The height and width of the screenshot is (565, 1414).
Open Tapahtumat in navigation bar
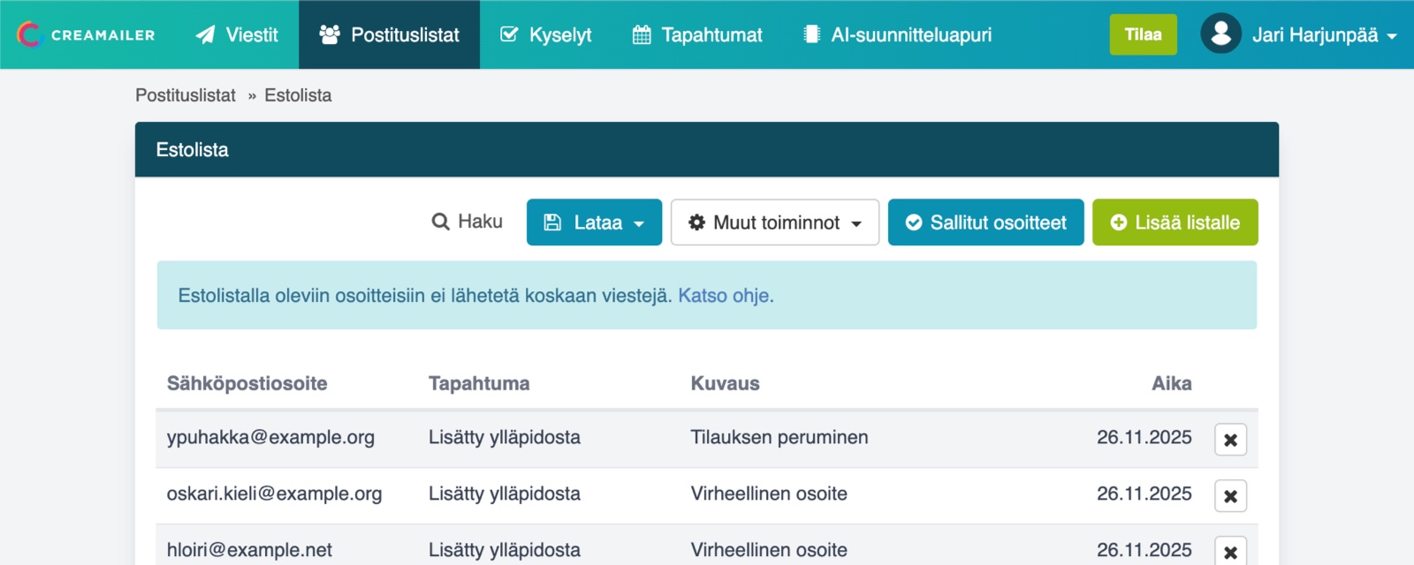tap(697, 34)
